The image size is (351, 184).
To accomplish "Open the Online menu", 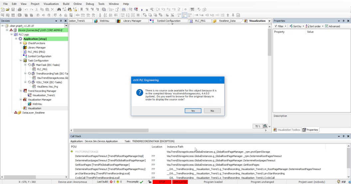I will point(78,4).
